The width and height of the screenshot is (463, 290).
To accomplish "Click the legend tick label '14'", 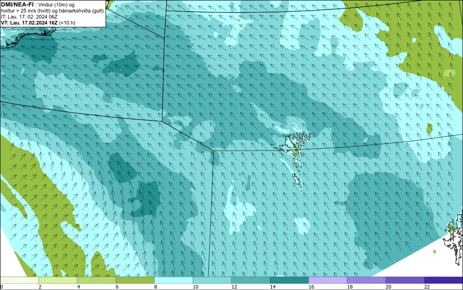I will tap(273, 287).
